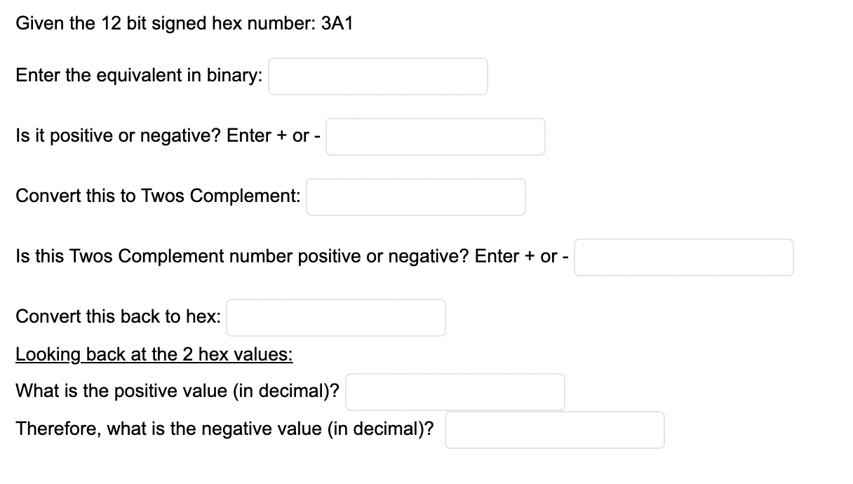The image size is (853, 484).
Task: Focus the Convert this back to hex field
Action: pos(336,318)
